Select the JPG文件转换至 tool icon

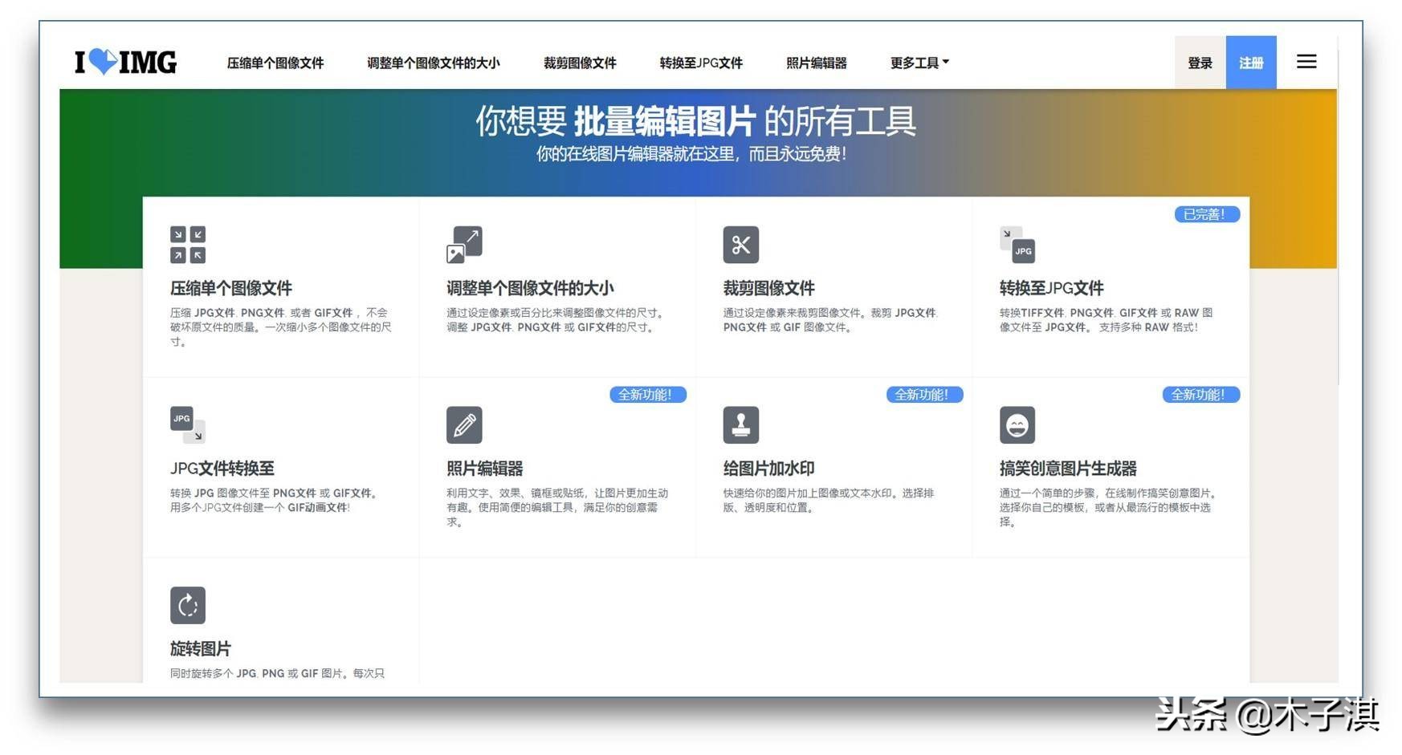click(x=186, y=425)
